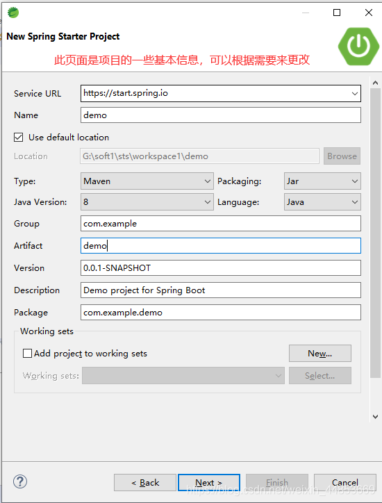Click the 'Java Version:' label
Screen dimensions: 382x503
(x=40, y=201)
